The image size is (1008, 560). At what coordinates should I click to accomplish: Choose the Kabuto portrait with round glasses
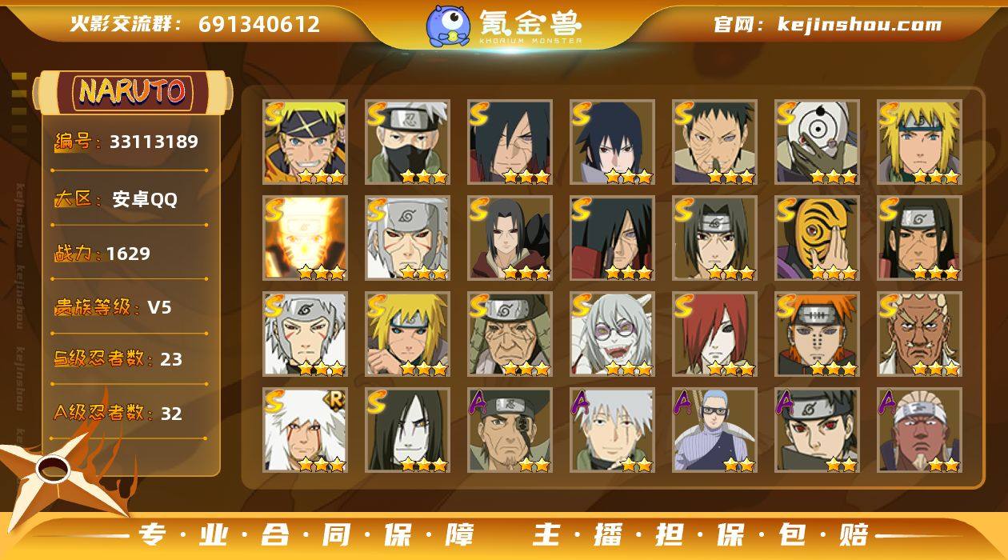[x=612, y=334]
